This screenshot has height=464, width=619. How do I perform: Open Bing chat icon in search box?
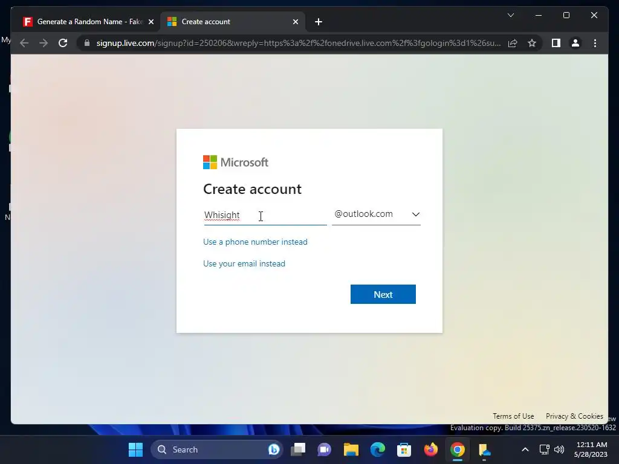point(274,449)
